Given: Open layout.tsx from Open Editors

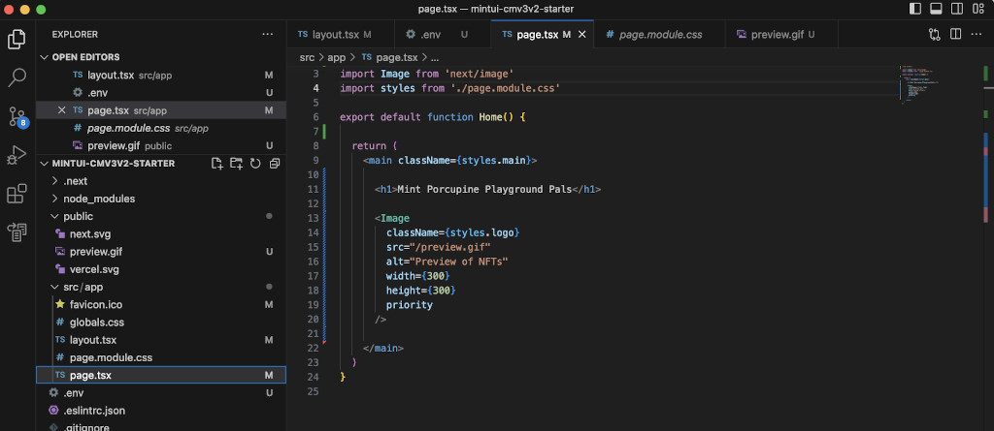Looking at the screenshot, I should tap(161, 75).
